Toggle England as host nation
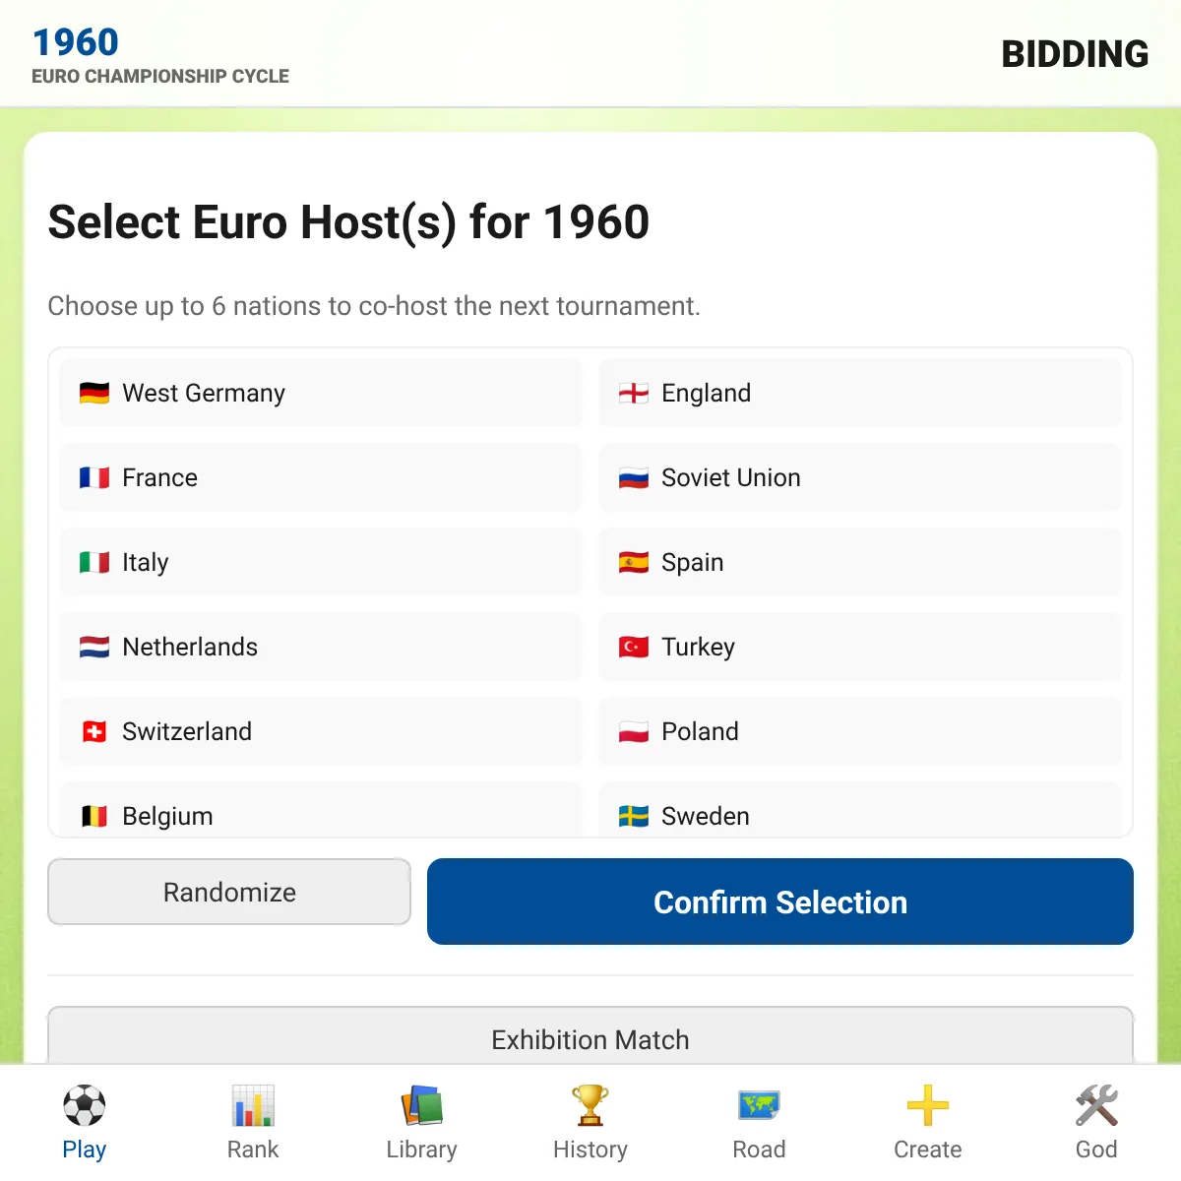This screenshot has height=1181, width=1181. pos(860,393)
